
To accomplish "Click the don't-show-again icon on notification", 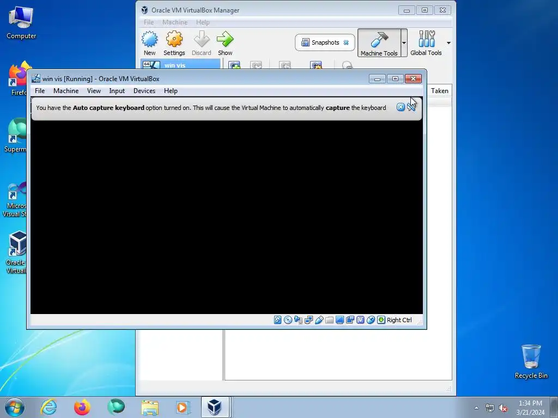I will tap(411, 107).
